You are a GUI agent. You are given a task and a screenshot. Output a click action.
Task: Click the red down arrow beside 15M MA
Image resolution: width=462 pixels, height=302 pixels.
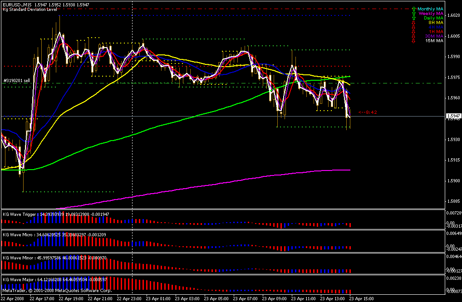click(414, 41)
